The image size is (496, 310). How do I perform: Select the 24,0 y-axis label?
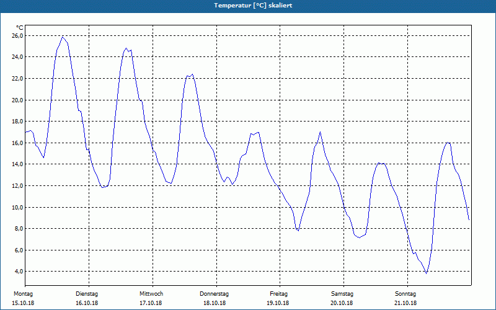[x=17, y=57]
